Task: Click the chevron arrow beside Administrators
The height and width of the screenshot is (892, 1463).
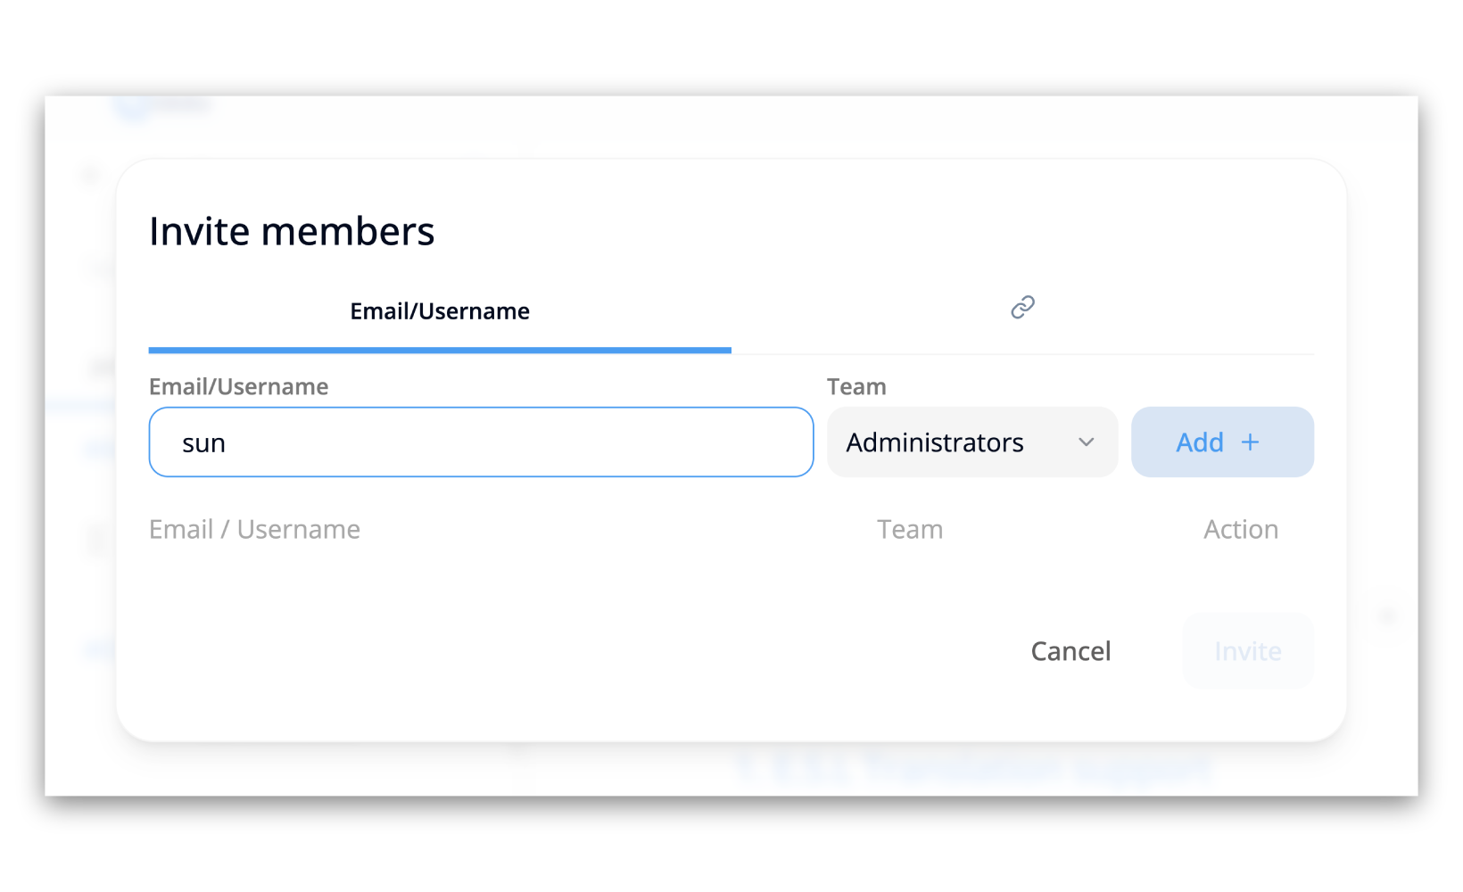Action: pyautogui.click(x=1086, y=442)
